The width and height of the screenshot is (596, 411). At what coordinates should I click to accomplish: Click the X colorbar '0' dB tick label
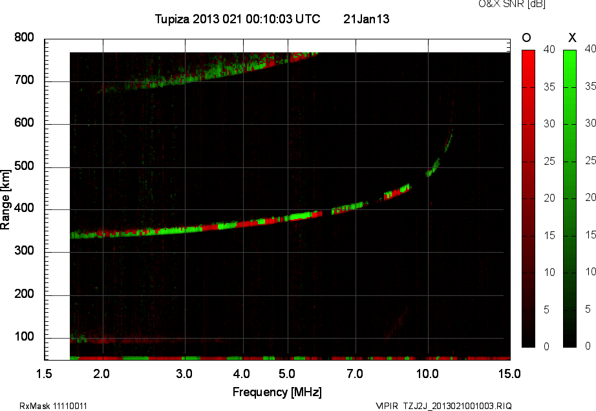pos(588,346)
